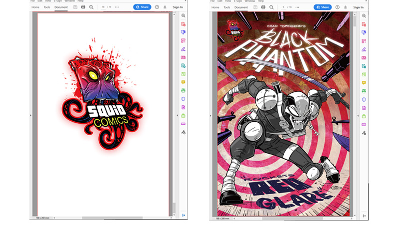Open Comment tool in left window
The height and width of the screenshot is (229, 399).
pos(183,82)
